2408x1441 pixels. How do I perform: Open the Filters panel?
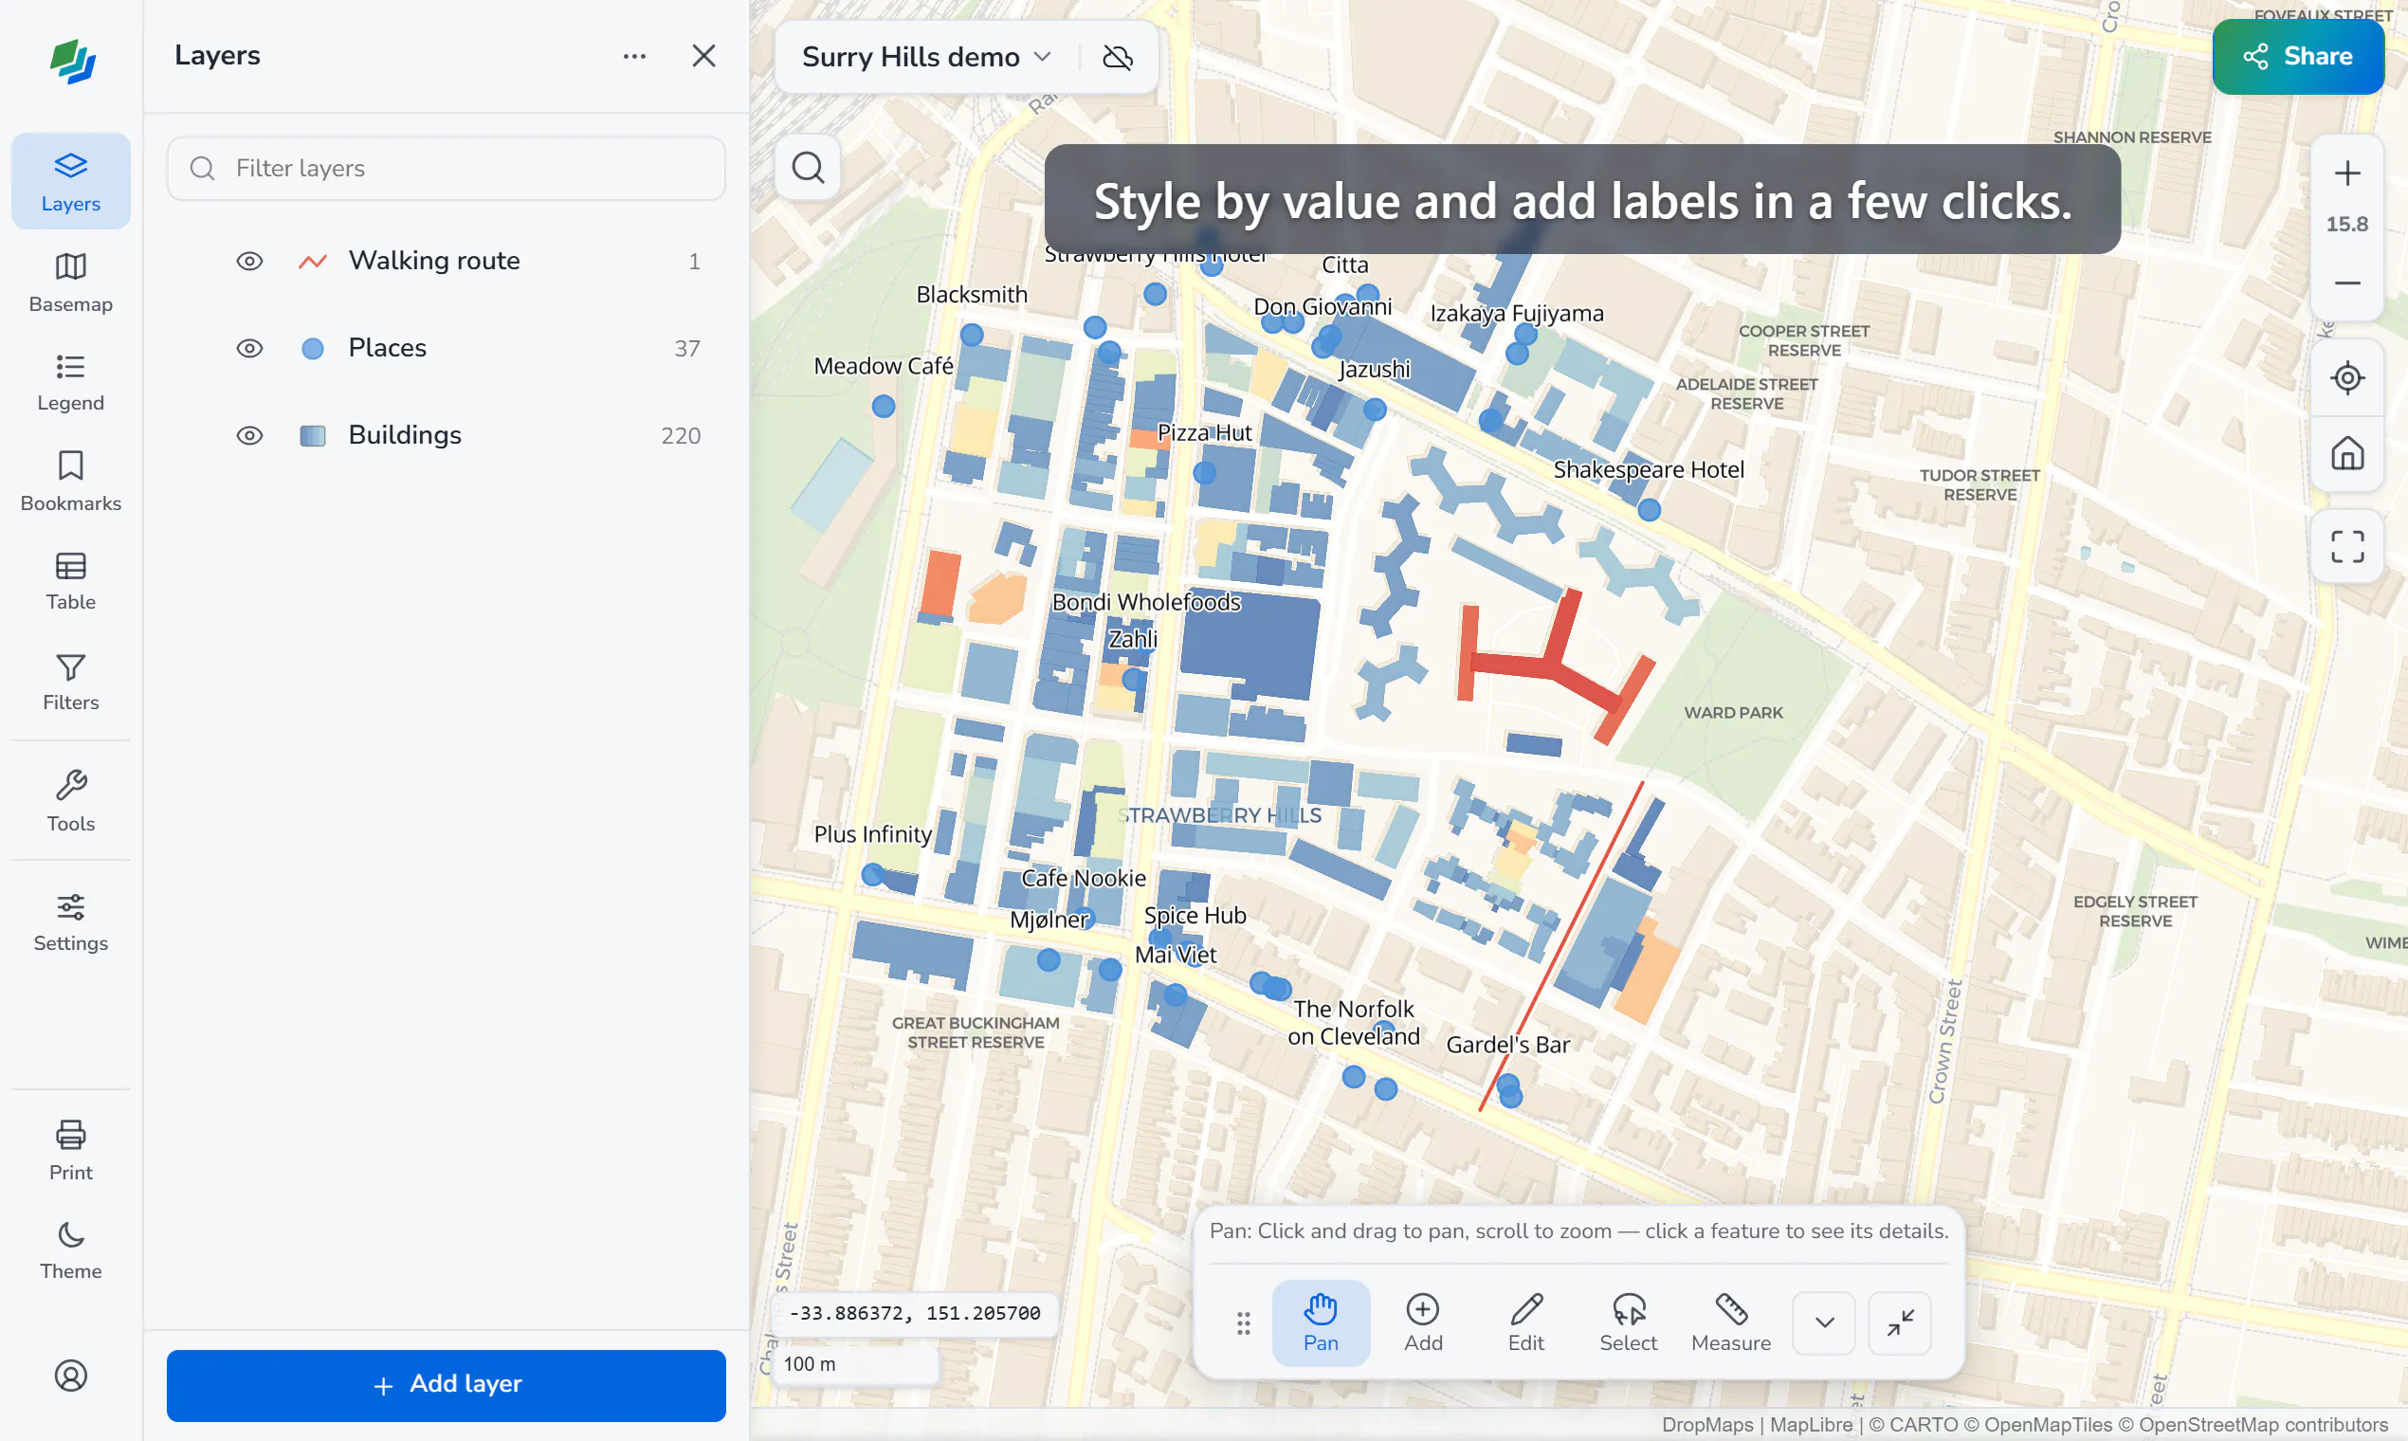(71, 682)
